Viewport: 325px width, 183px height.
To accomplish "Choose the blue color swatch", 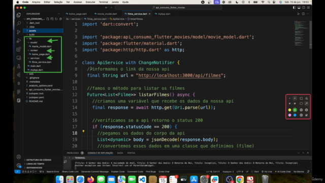I will point(295,115).
